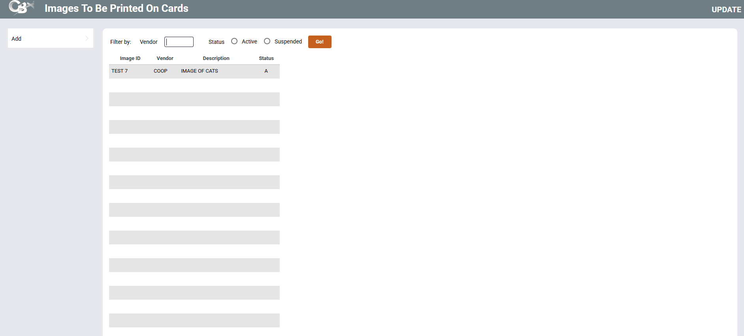744x336 pixels.
Task: Click status value A in TEST 7 row
Action: pyautogui.click(x=266, y=71)
